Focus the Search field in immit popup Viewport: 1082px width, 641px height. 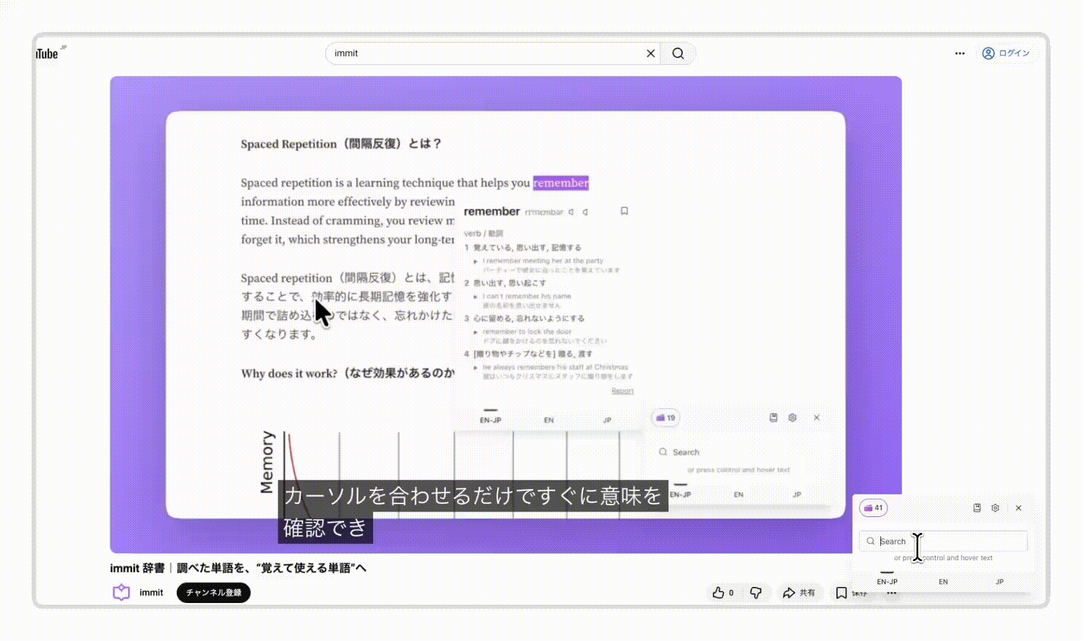(943, 541)
